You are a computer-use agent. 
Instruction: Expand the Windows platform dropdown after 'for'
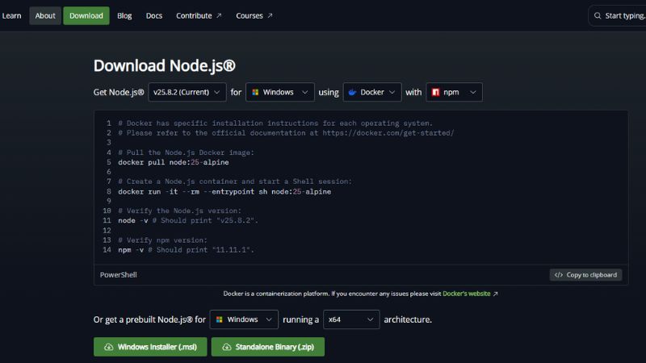(x=279, y=92)
